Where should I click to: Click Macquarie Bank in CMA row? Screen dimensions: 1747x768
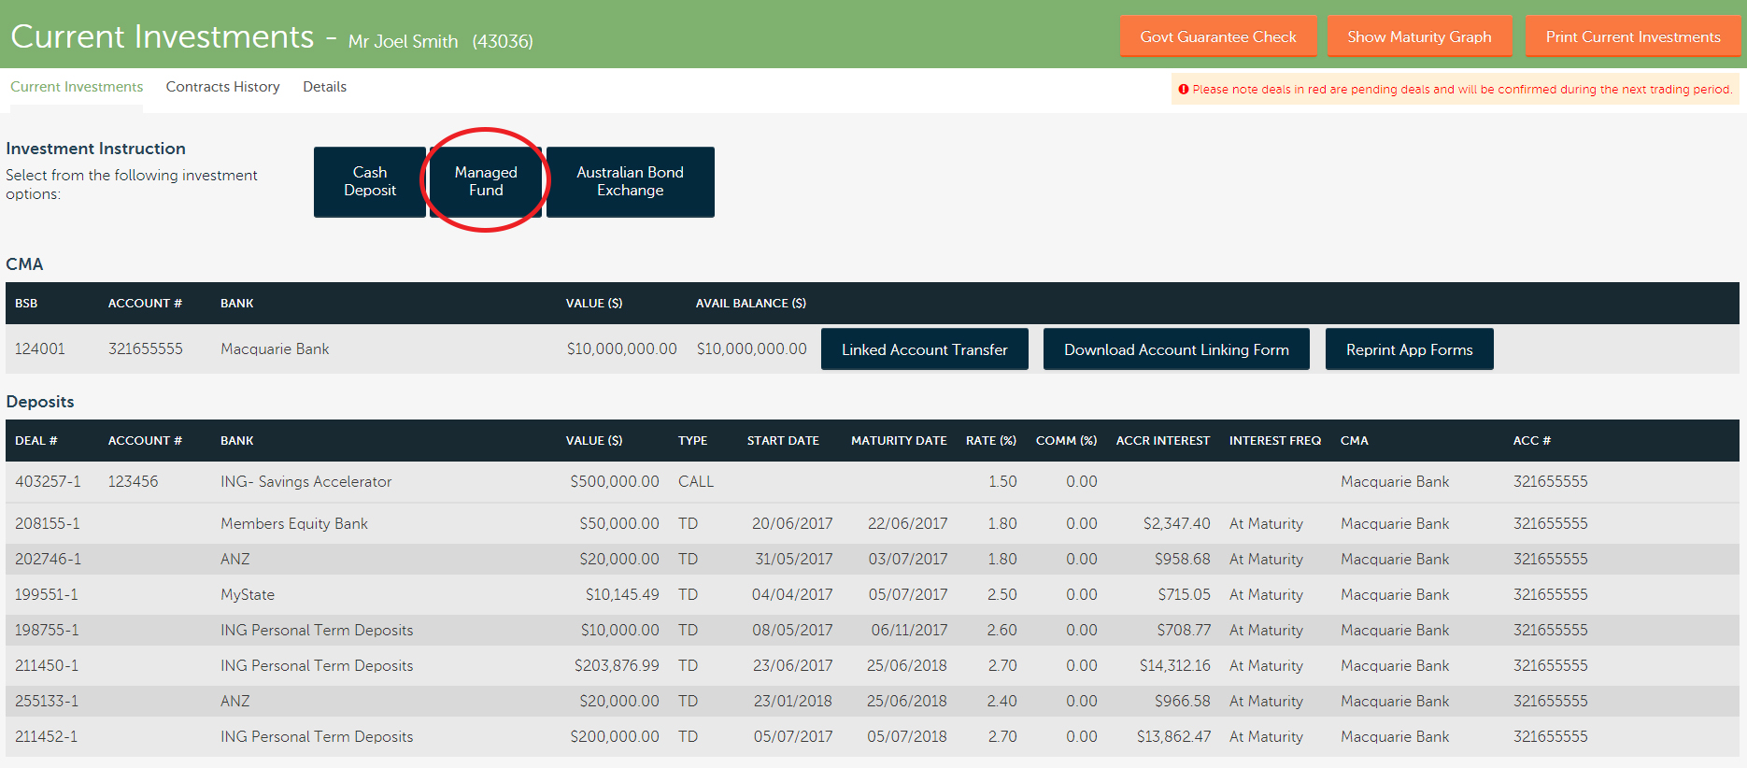point(275,348)
